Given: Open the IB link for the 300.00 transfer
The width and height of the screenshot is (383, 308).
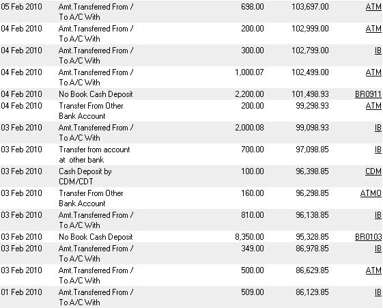Looking at the screenshot, I should [x=378, y=51].
